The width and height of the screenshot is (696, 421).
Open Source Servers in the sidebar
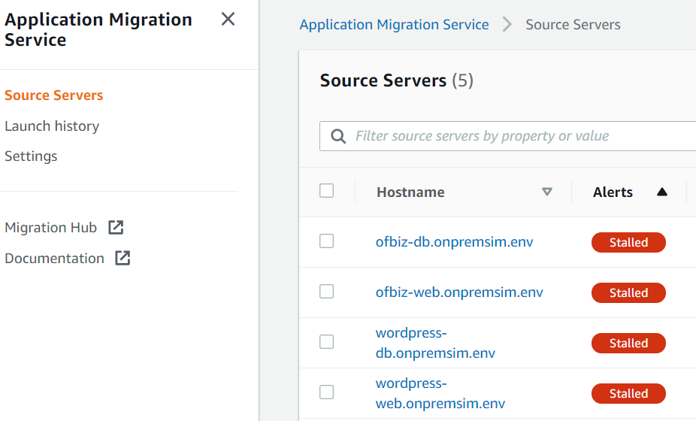point(53,95)
